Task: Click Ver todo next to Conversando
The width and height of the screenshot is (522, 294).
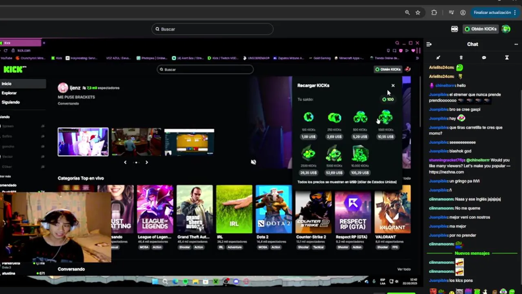Action: pyautogui.click(x=404, y=269)
